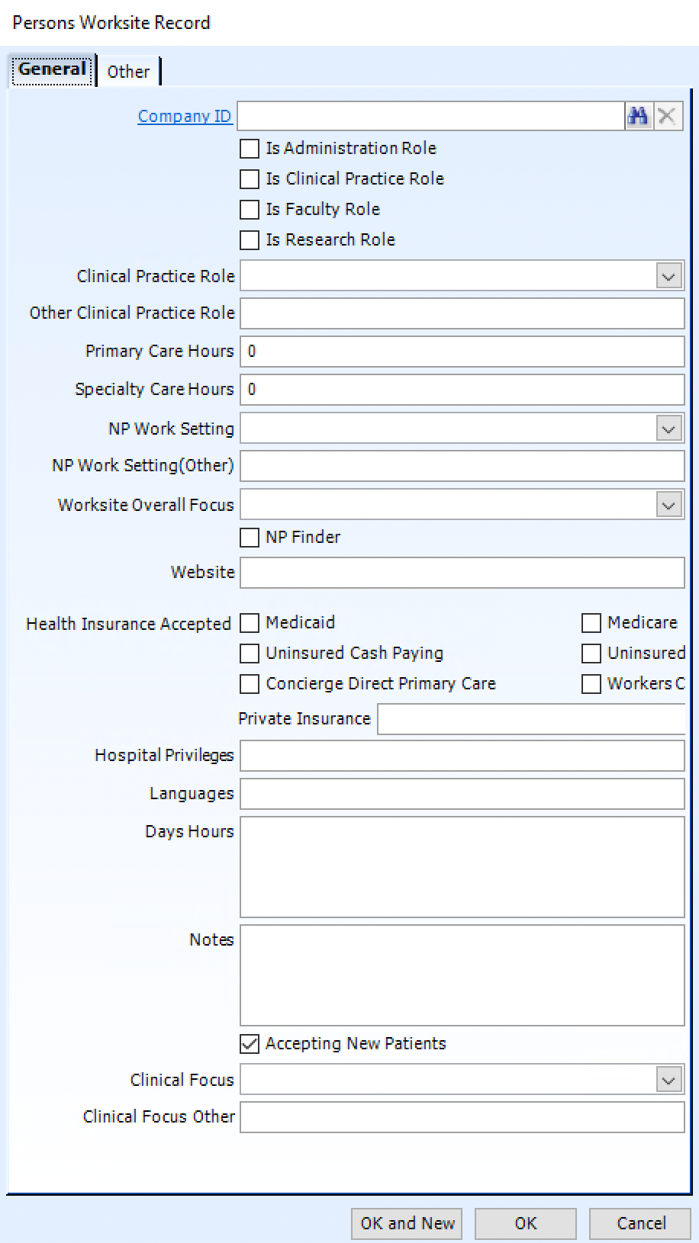Toggle Is Research Role checkbox
Image resolution: width=699 pixels, height=1243 pixels.
click(x=250, y=239)
